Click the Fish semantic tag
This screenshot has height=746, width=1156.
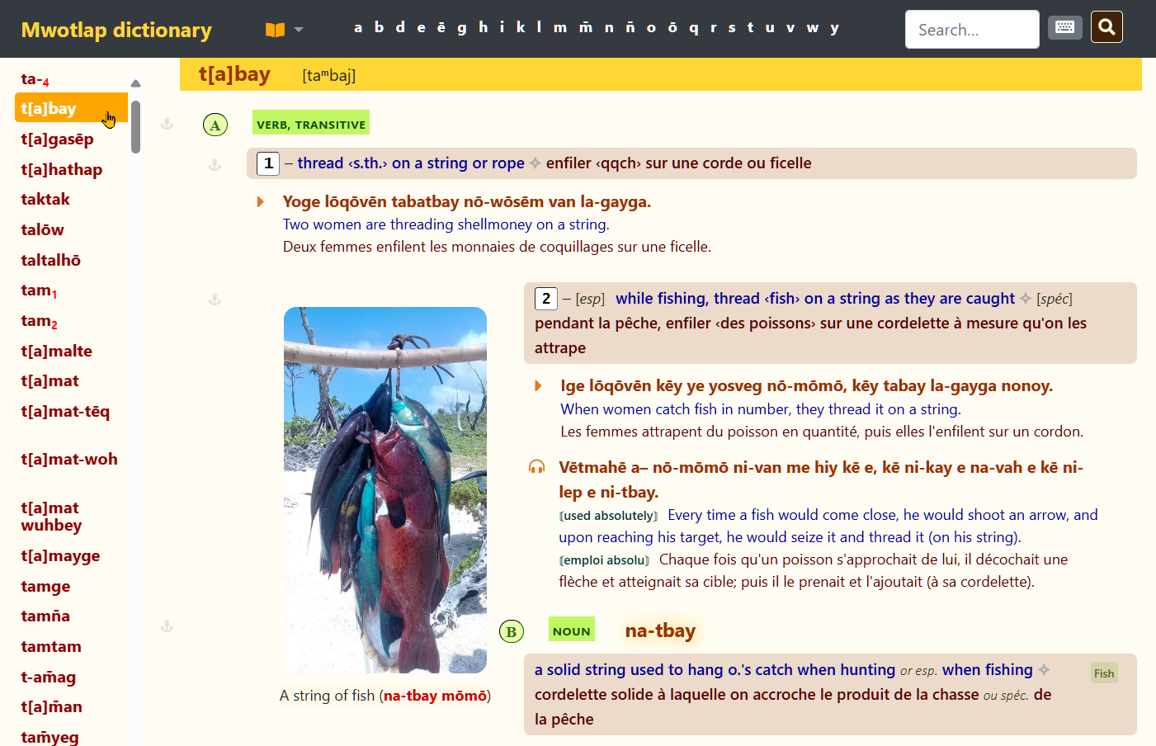(1103, 673)
